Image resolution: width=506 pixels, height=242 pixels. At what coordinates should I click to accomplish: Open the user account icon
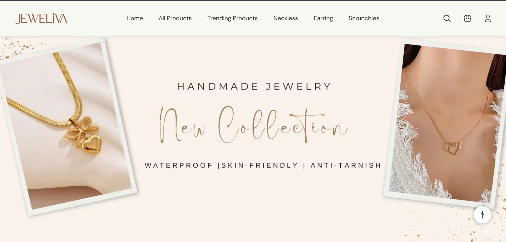pos(488,18)
